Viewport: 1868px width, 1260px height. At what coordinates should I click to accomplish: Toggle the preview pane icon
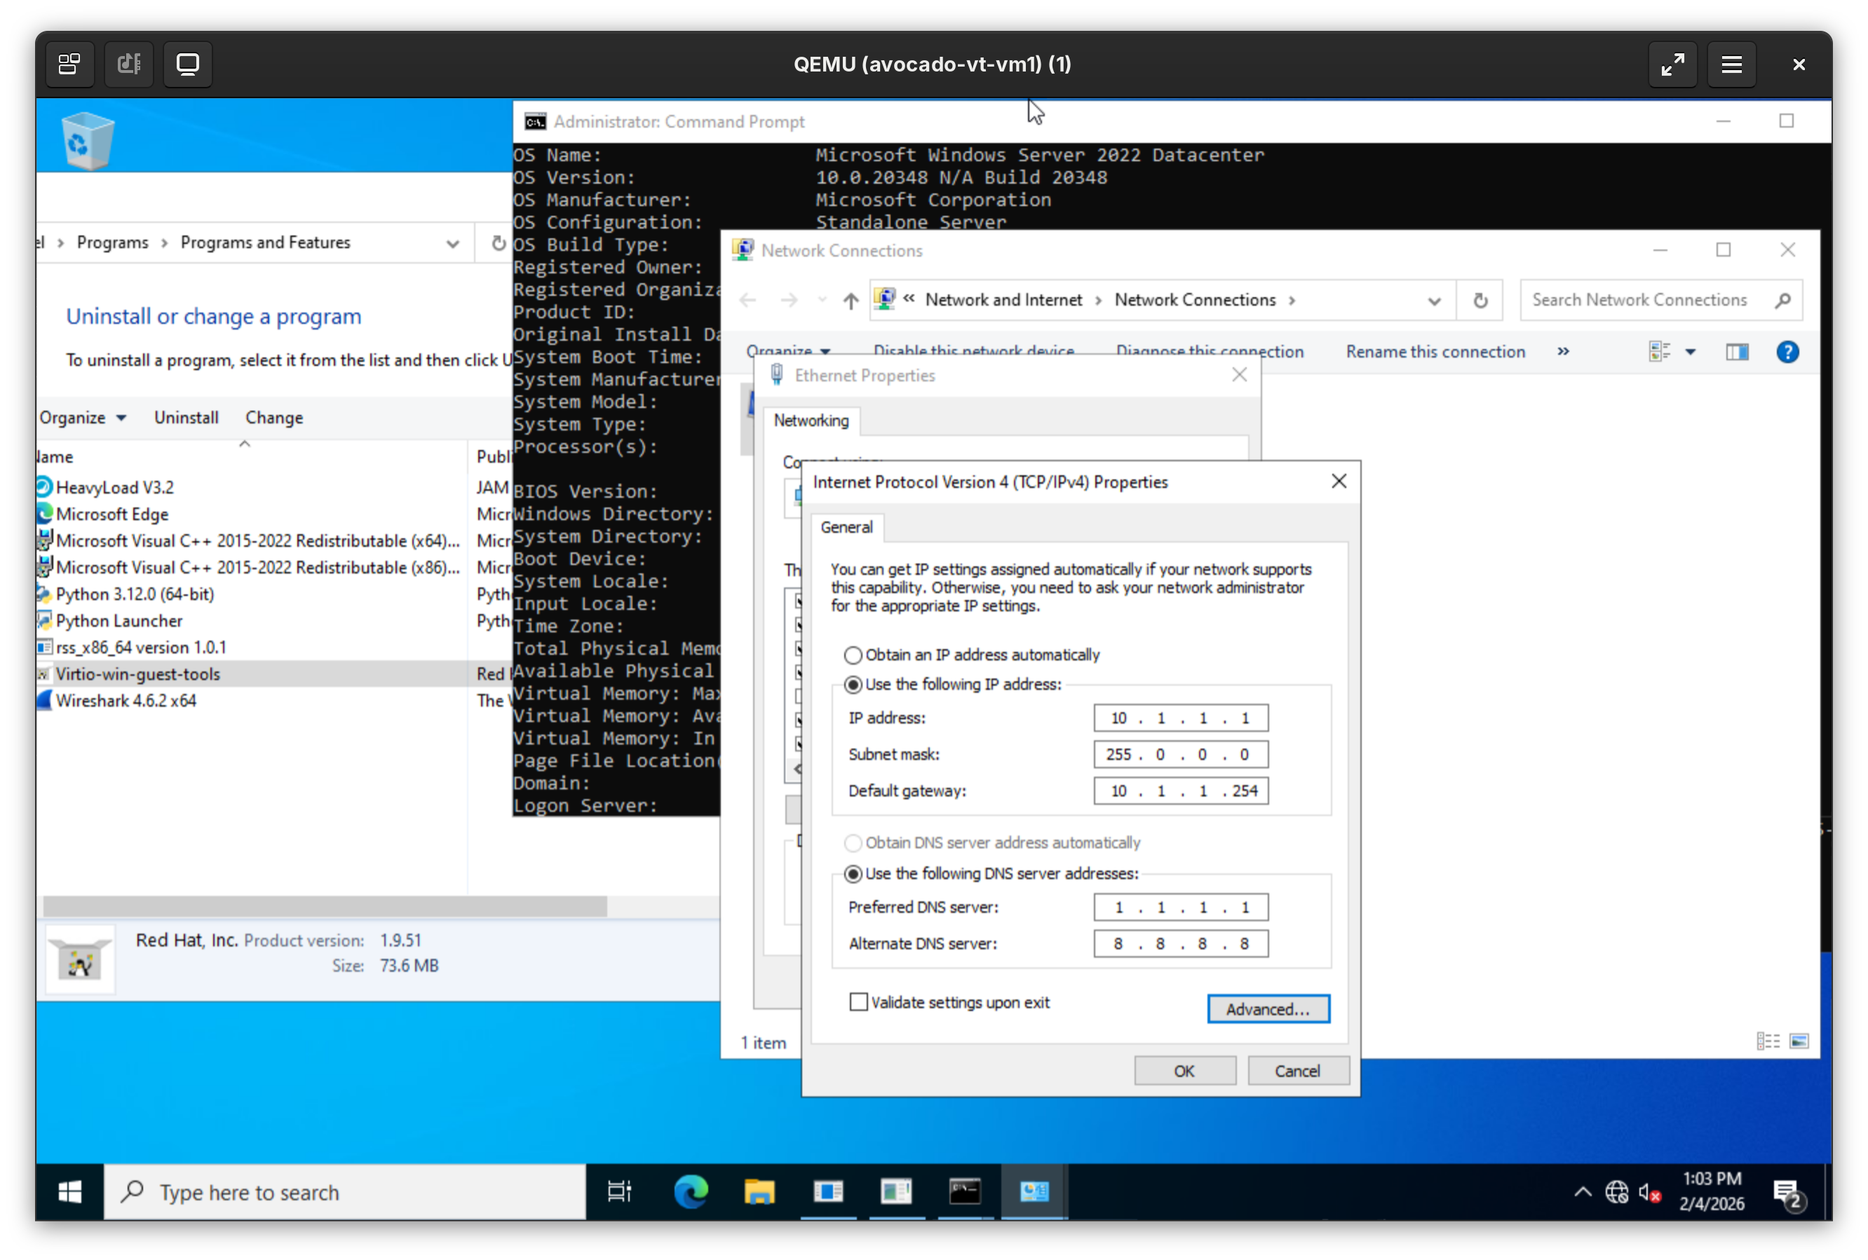1736,352
